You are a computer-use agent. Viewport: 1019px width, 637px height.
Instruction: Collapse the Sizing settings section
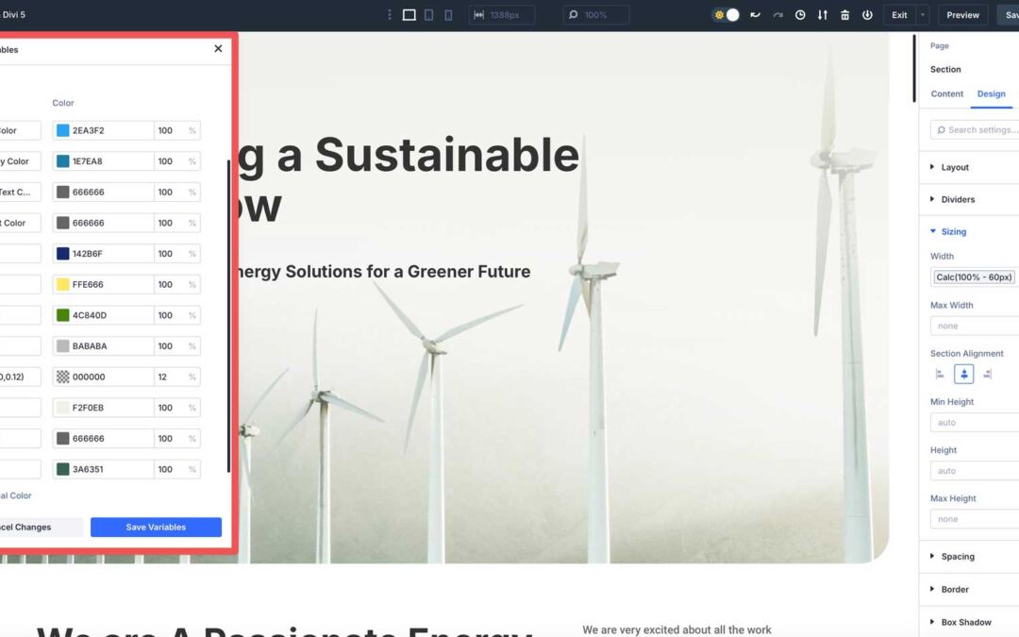953,231
